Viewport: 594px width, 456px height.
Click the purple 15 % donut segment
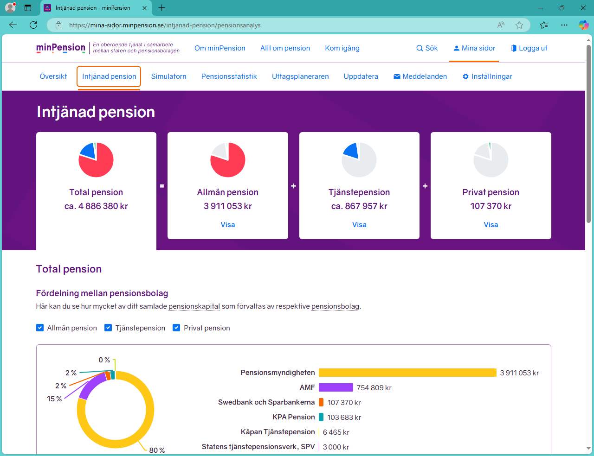[x=90, y=386]
